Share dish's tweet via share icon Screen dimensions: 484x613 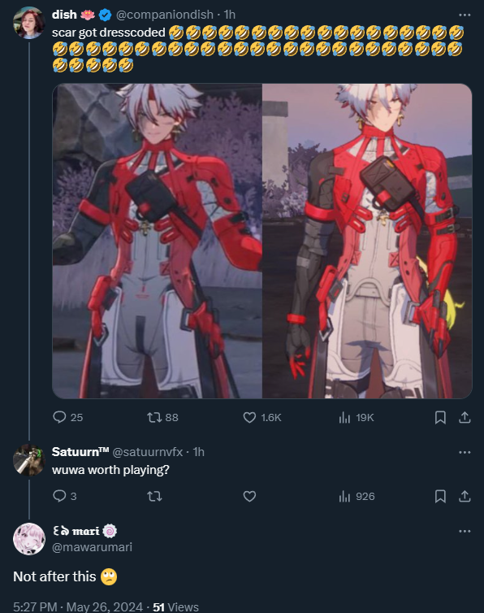pos(465,418)
